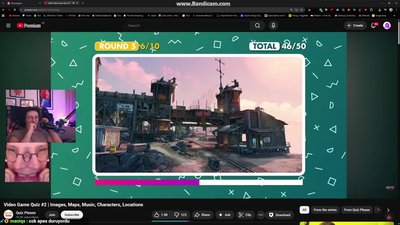
Task: Open the notifications bell
Action: click(373, 26)
